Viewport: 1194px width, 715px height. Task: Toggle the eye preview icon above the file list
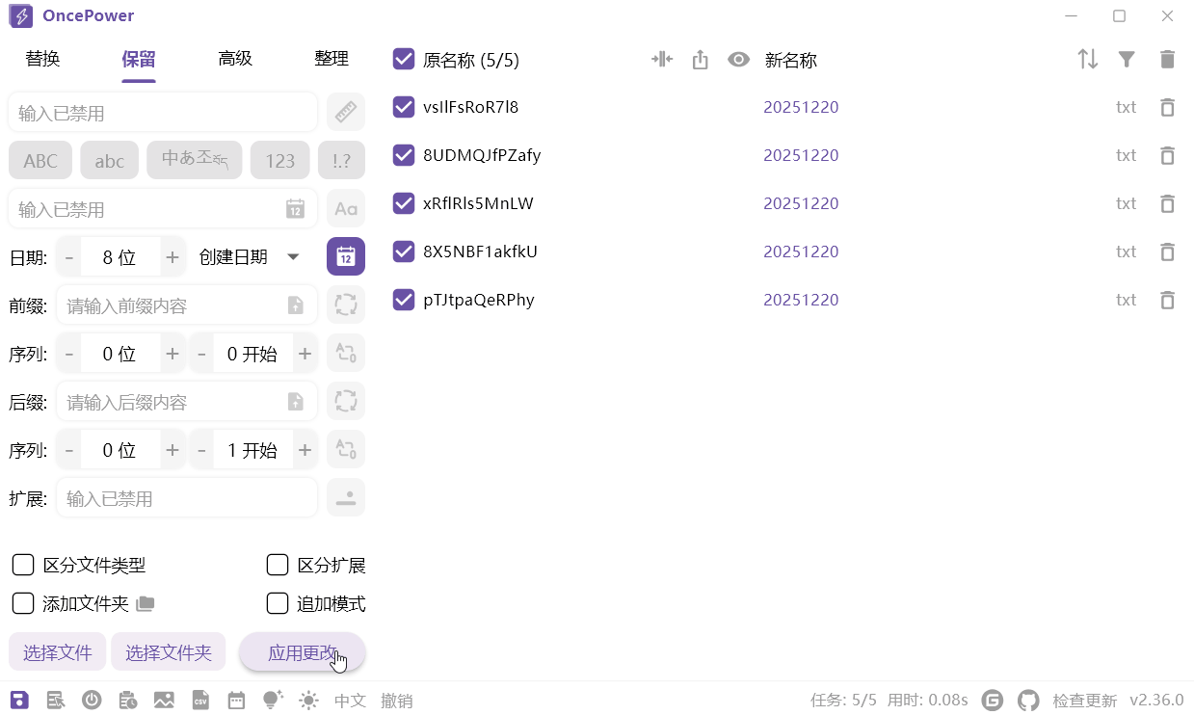[738, 59]
